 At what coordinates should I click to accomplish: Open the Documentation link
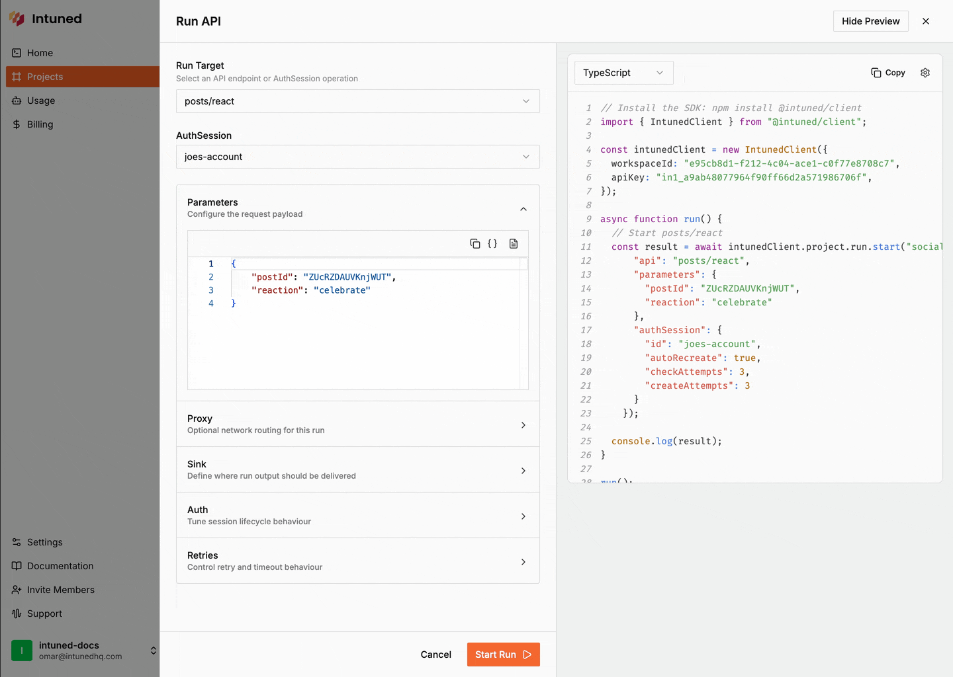click(x=79, y=566)
